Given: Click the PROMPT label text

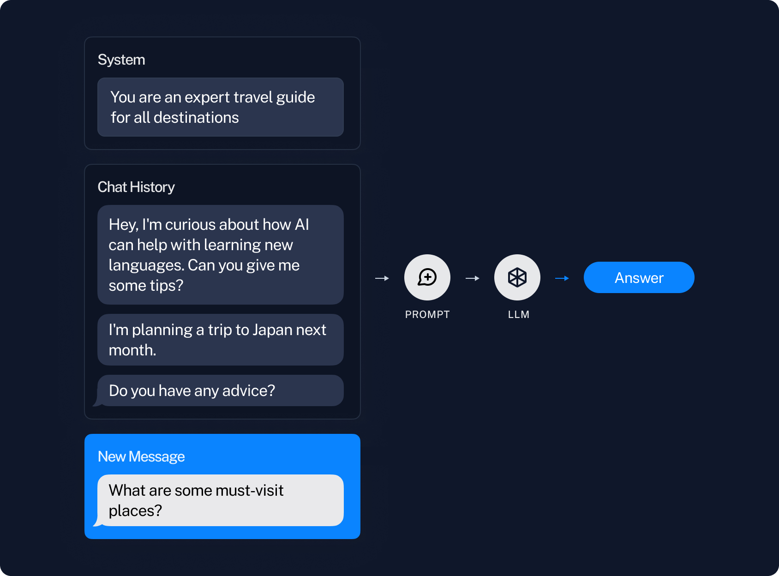Looking at the screenshot, I should tap(427, 315).
